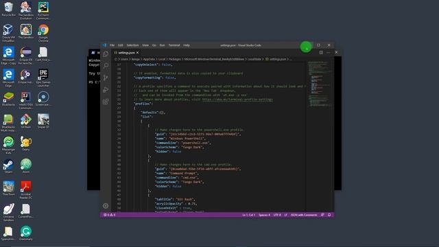Screen dimensions: 439x247
Task: Change indentation via Spaces: 4
Action: click(x=264, y=215)
